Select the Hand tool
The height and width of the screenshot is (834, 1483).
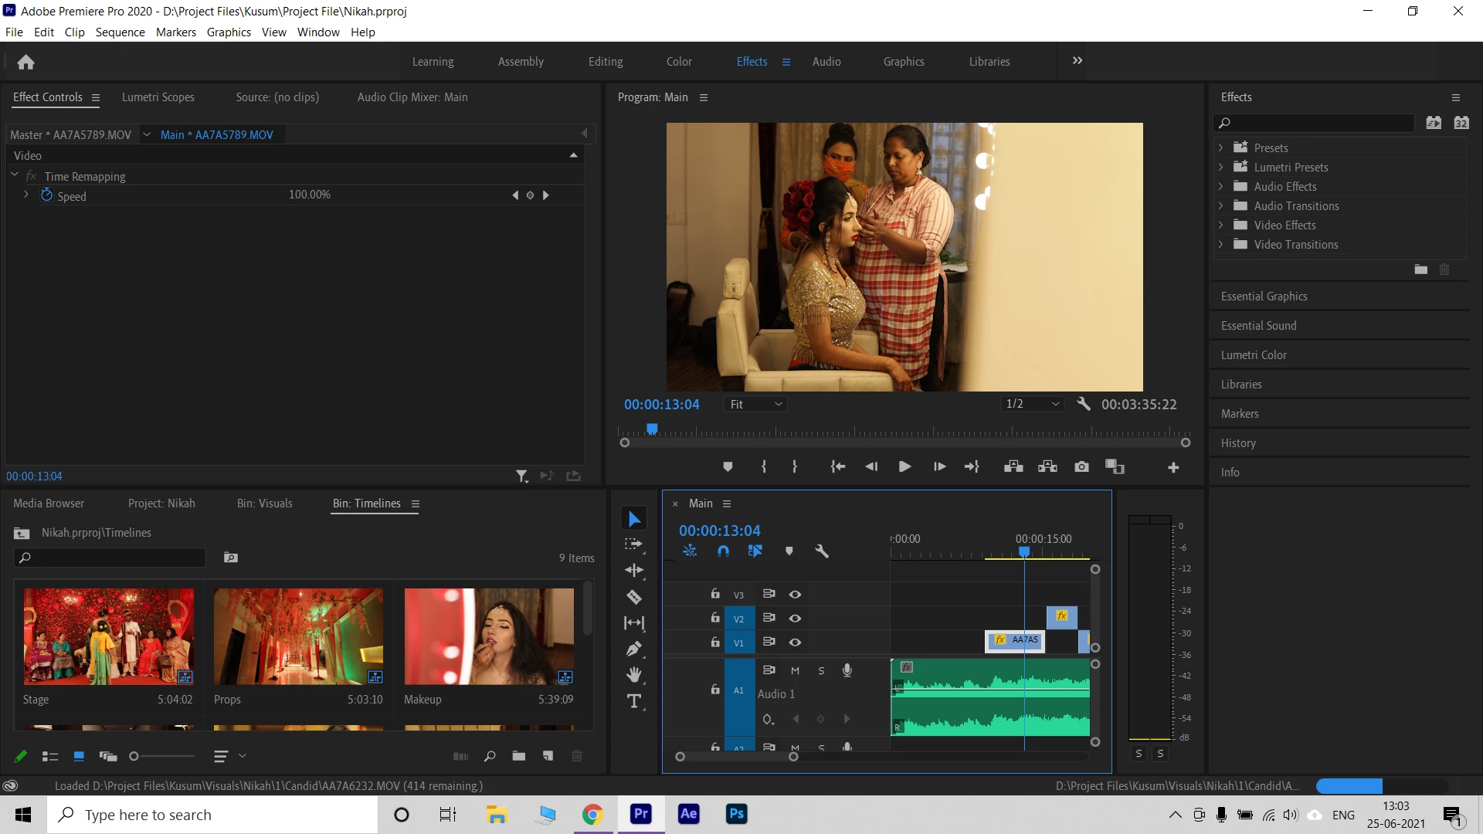click(634, 675)
